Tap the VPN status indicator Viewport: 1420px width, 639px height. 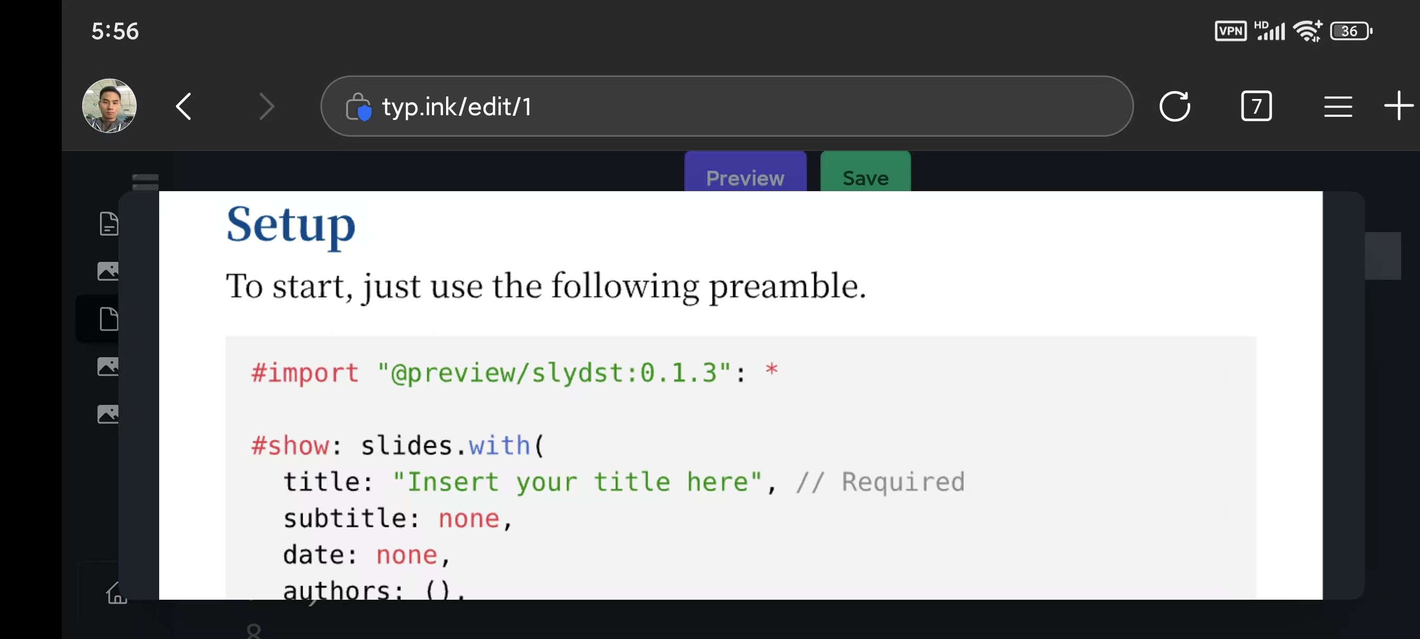click(1230, 31)
